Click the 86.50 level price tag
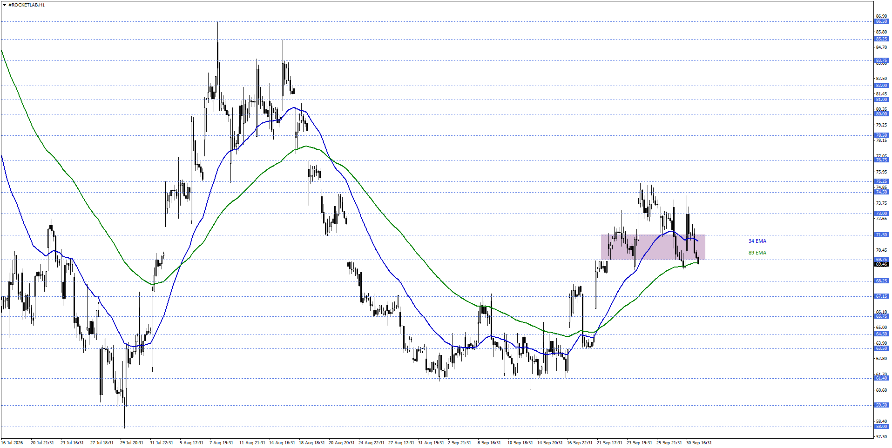 point(881,21)
